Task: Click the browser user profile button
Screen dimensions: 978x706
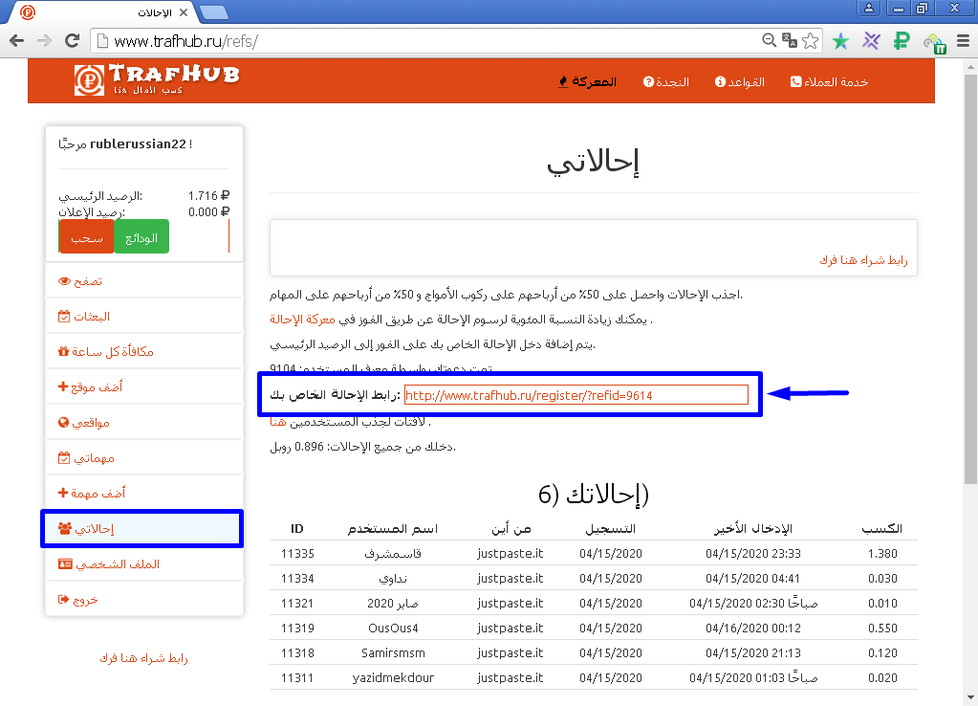Action: [868, 8]
